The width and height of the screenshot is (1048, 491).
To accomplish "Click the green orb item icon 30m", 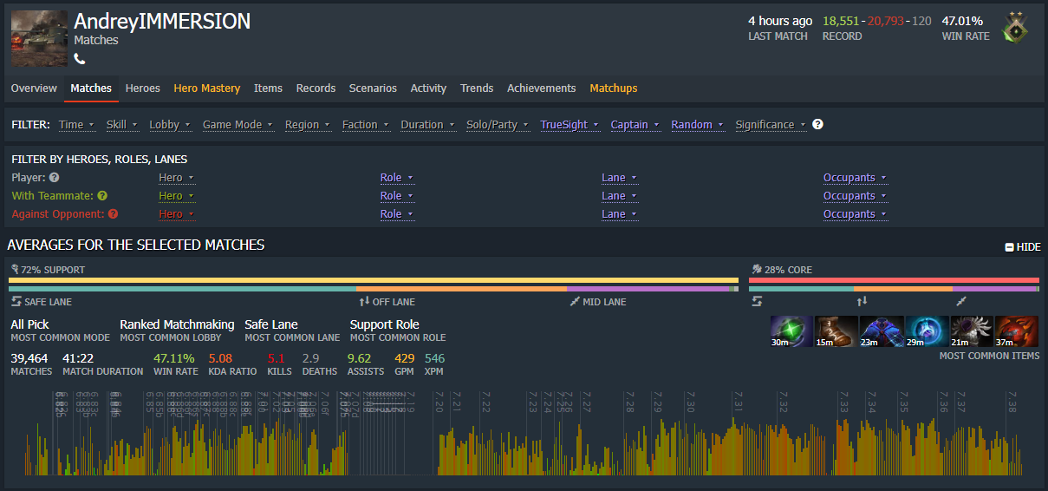I will pos(792,331).
